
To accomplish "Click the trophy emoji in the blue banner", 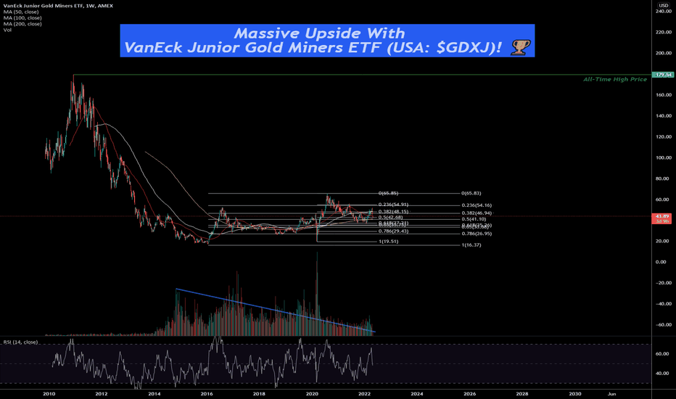I will click(x=520, y=47).
